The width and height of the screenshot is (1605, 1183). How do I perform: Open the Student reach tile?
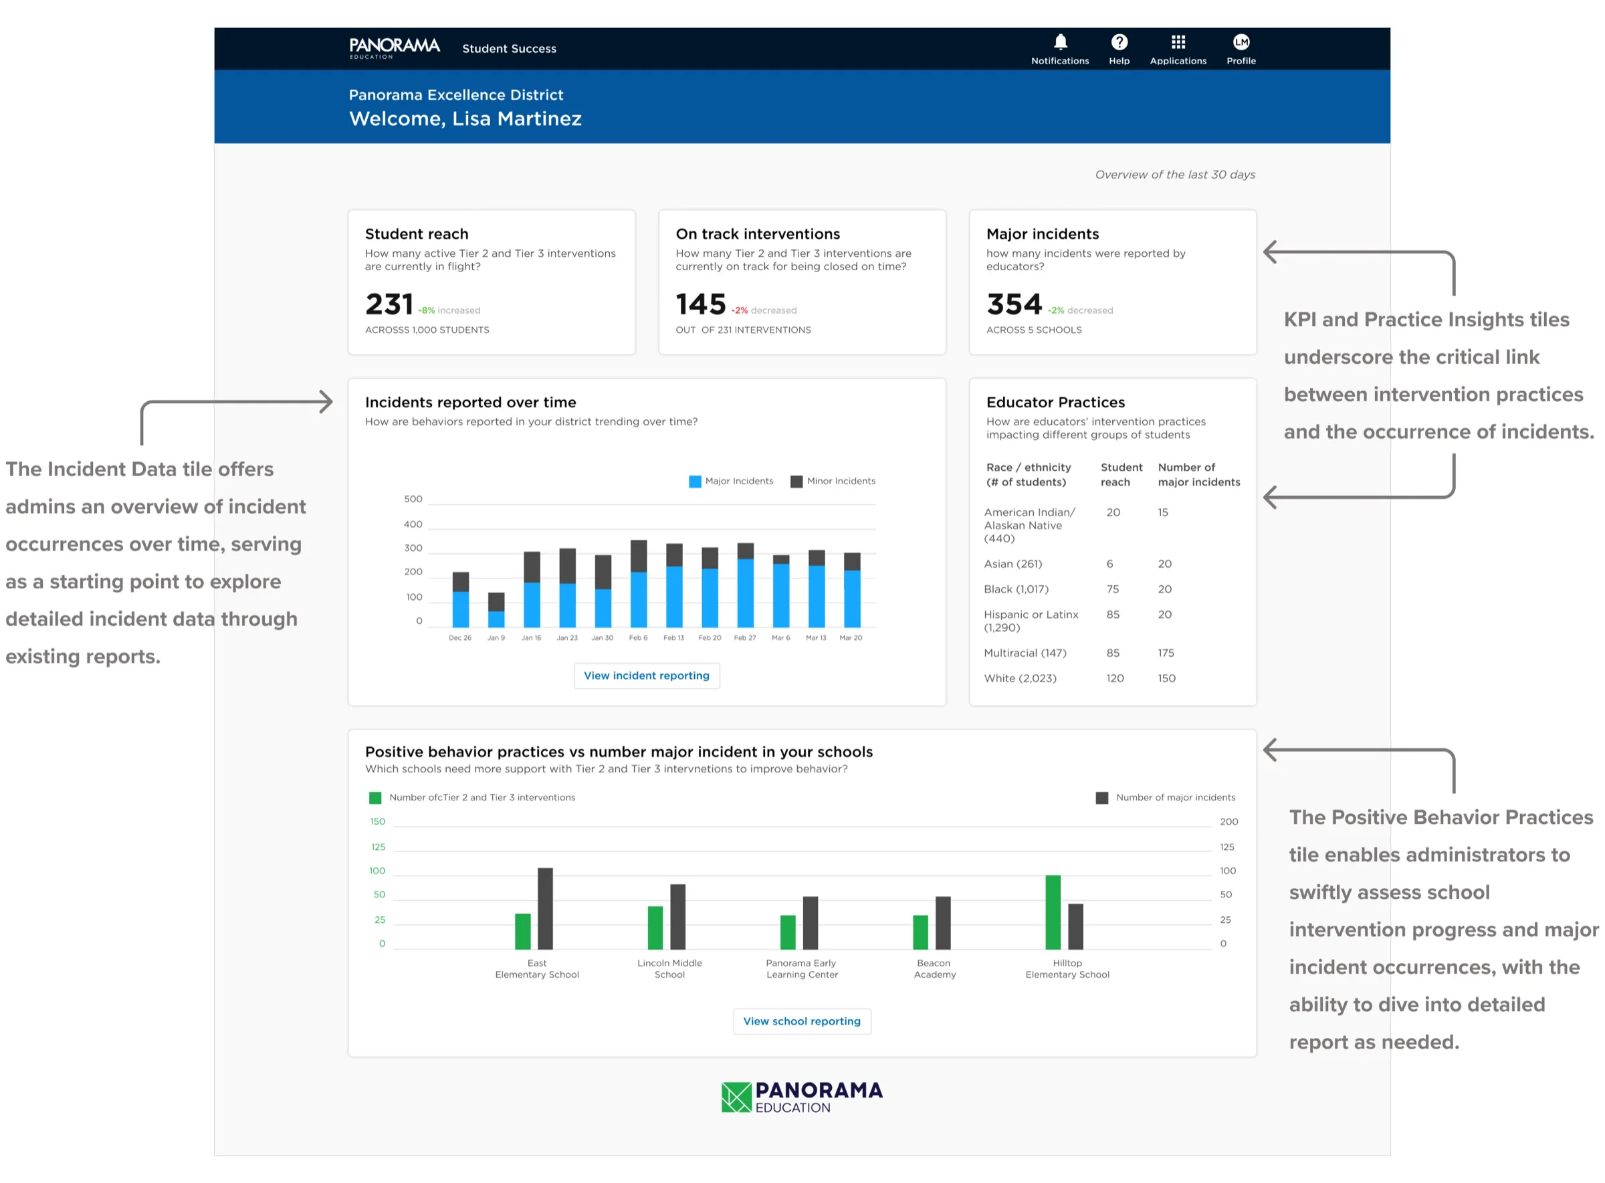492,282
